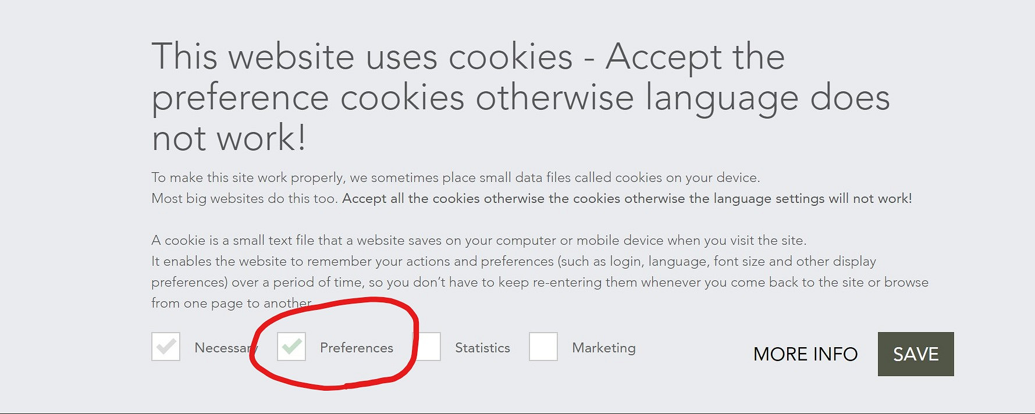The image size is (1035, 414).
Task: Click the SAVE button
Action: pyautogui.click(x=916, y=354)
